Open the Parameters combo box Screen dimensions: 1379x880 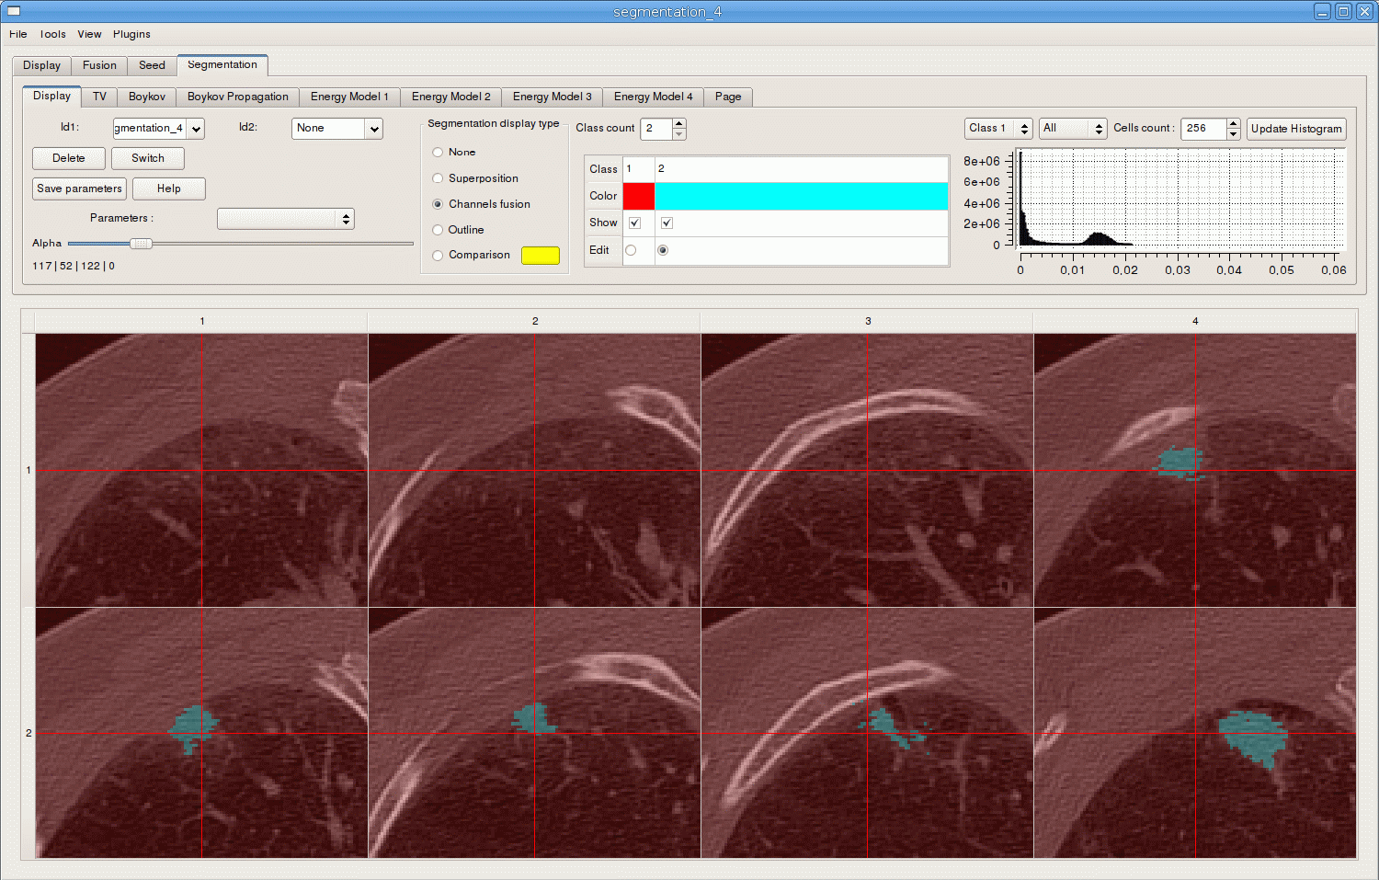click(285, 219)
